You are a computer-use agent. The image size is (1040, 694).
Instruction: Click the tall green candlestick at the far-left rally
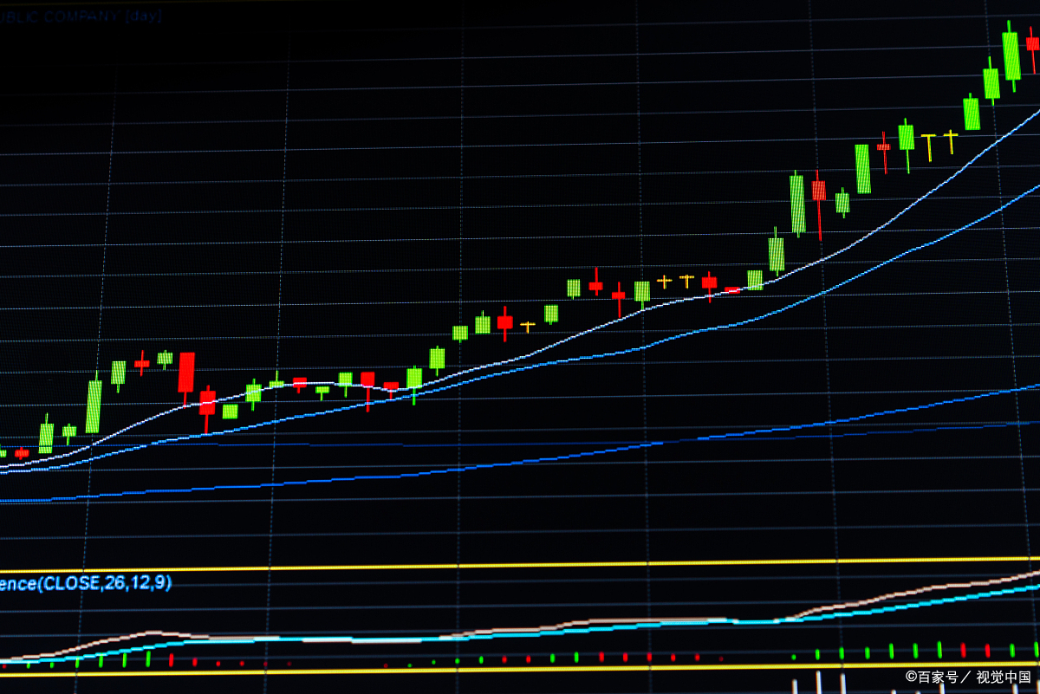pos(93,406)
